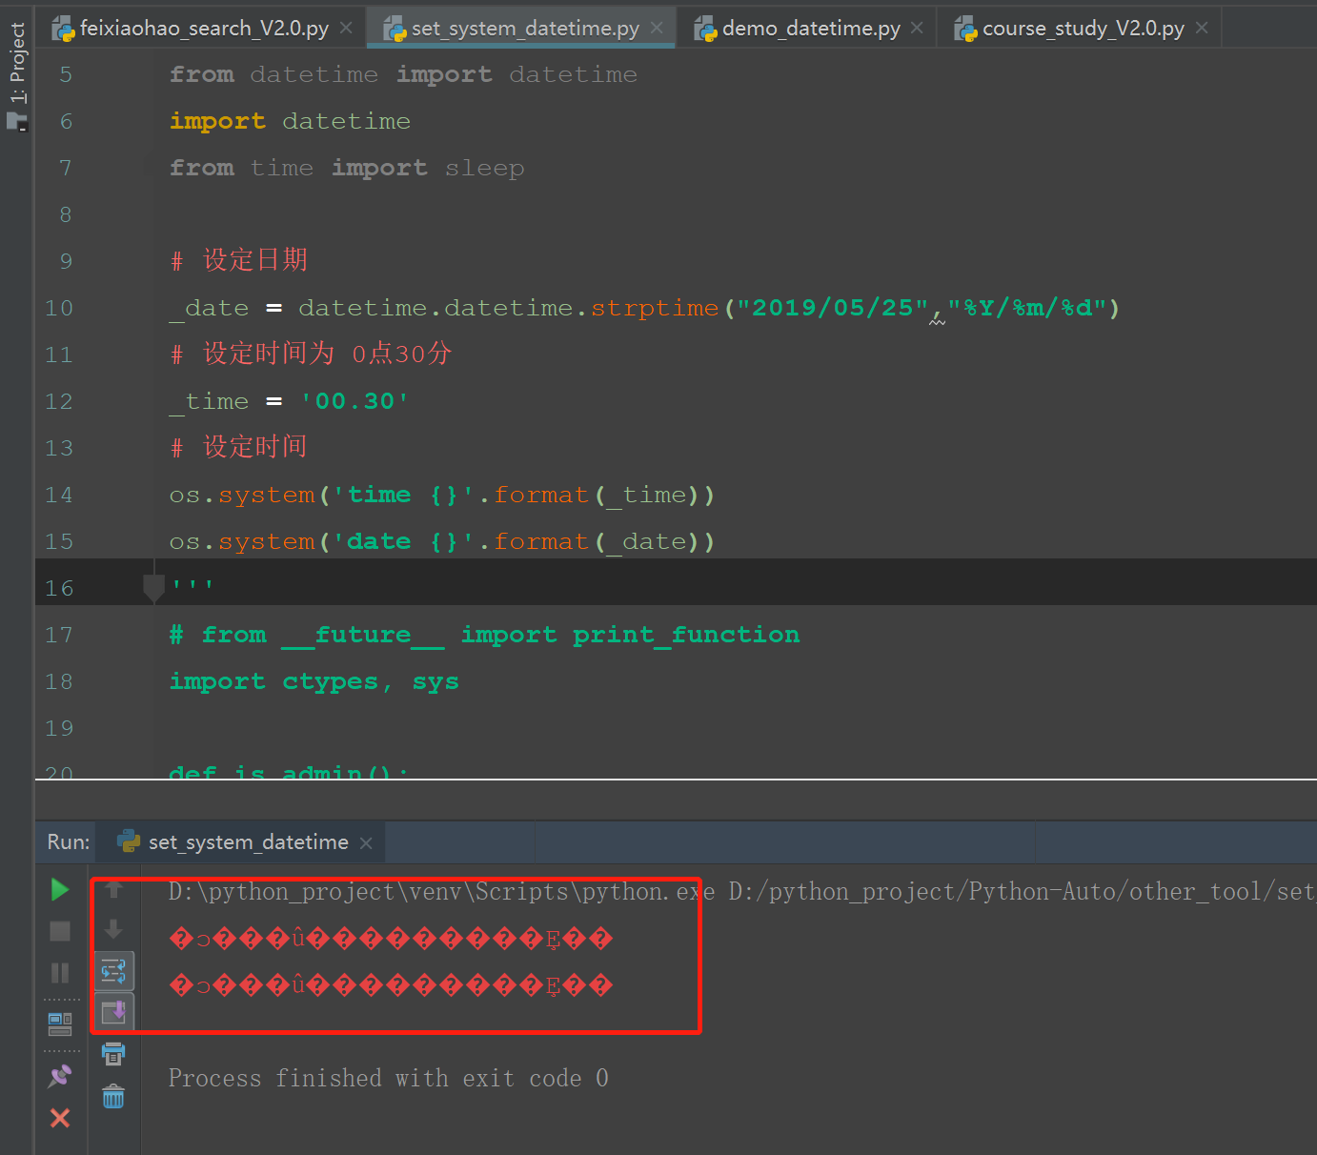The width and height of the screenshot is (1317, 1155).
Task: Stop the running process
Action: [x=60, y=930]
